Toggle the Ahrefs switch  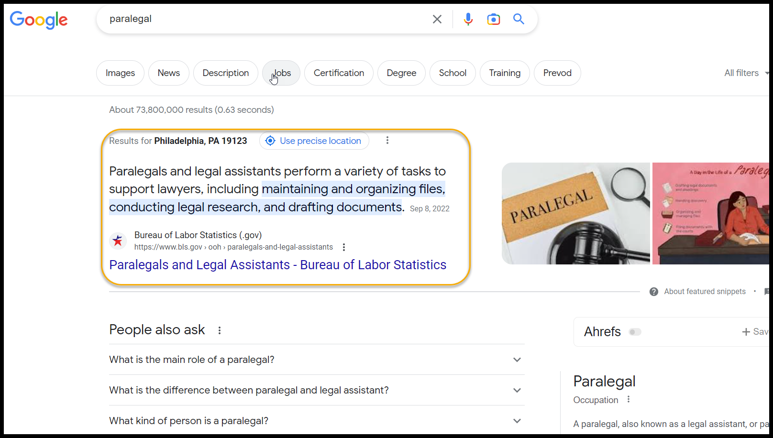tap(635, 332)
